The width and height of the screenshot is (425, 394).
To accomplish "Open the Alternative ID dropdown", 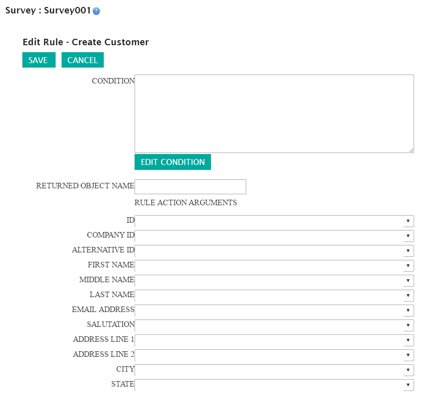I will tap(274, 251).
